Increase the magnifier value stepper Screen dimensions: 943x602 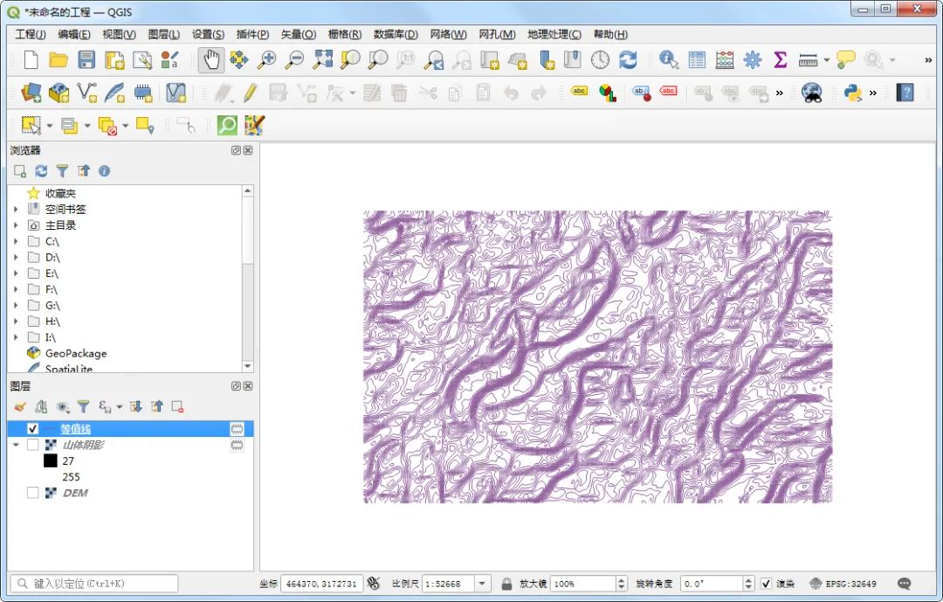coord(622,580)
